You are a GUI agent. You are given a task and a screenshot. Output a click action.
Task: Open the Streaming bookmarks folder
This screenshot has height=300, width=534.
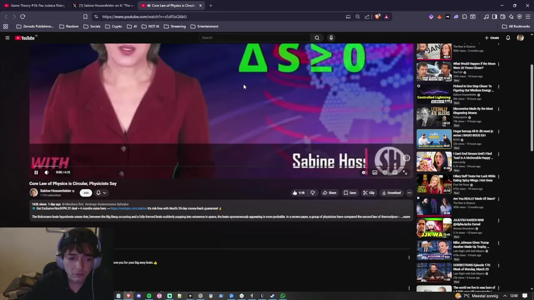click(175, 26)
